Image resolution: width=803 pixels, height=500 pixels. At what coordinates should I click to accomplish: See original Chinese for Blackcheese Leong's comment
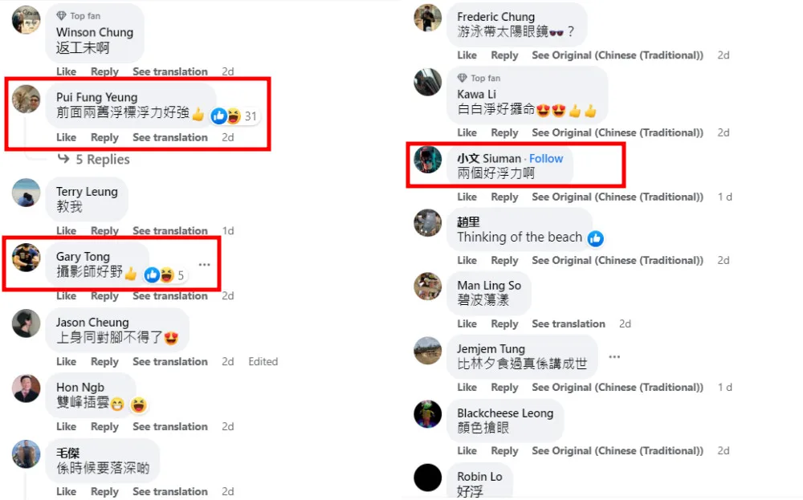coord(617,451)
